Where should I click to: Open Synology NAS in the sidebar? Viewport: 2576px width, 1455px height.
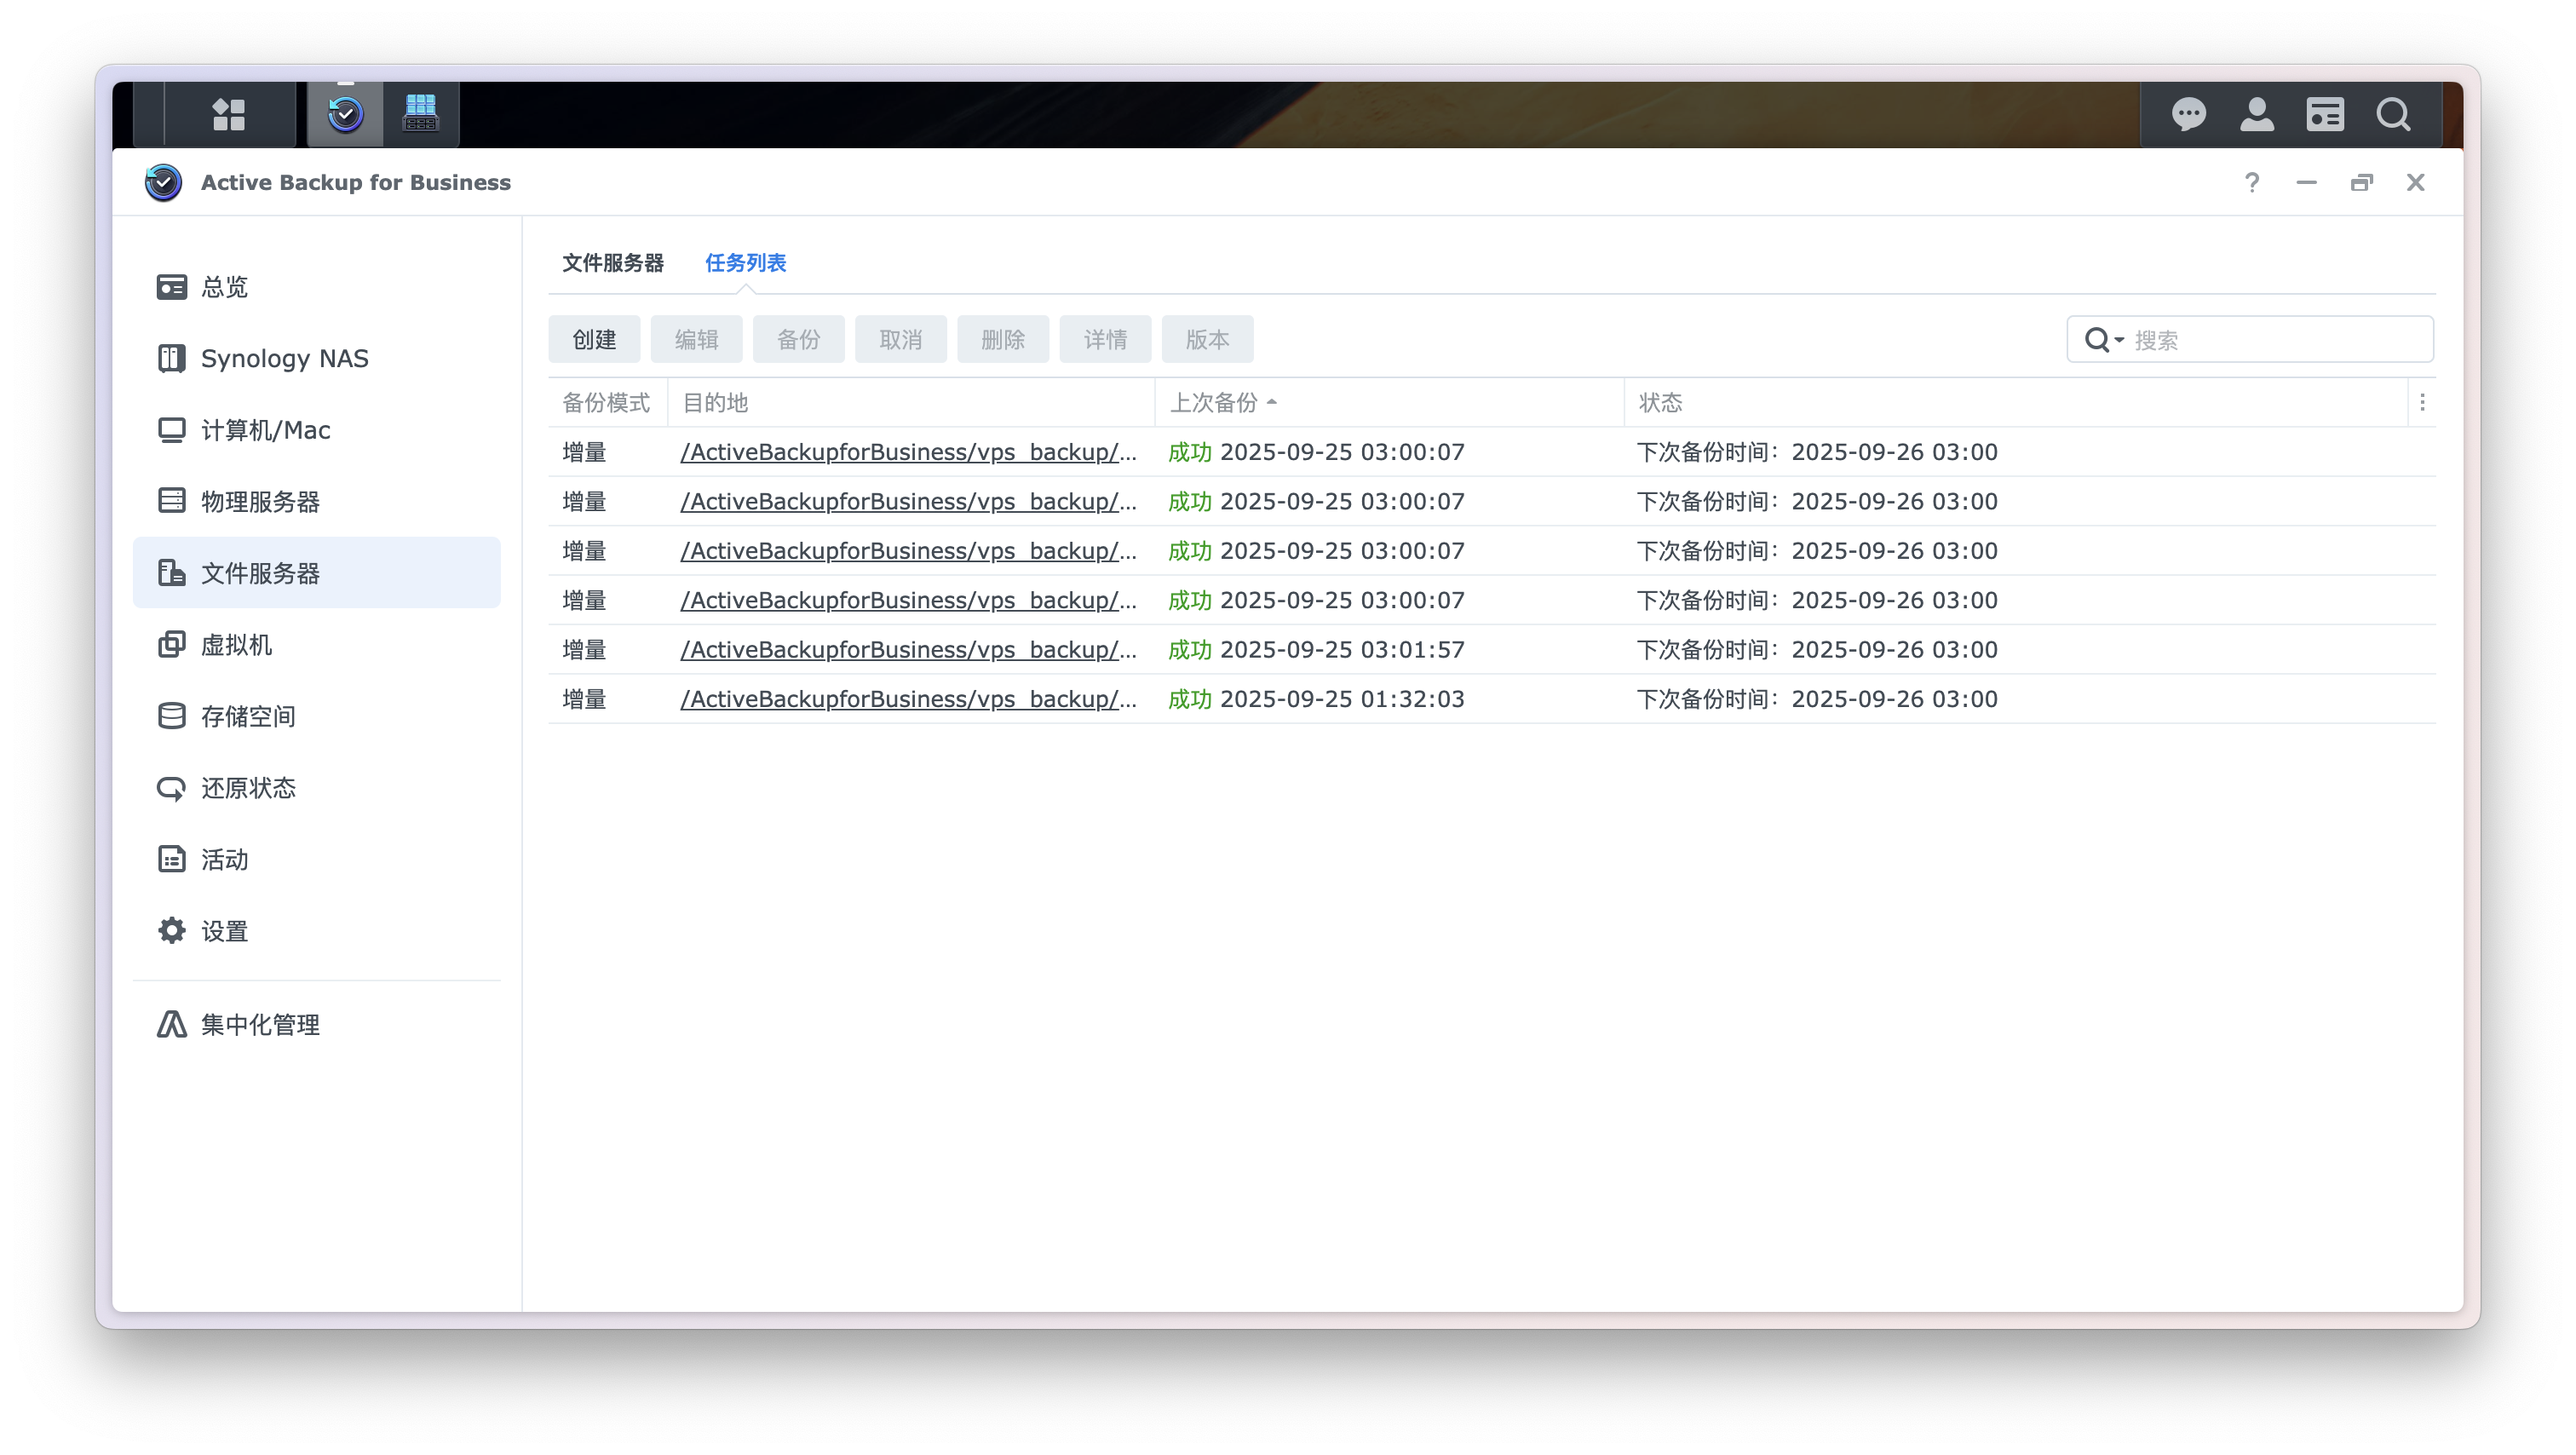(316, 358)
